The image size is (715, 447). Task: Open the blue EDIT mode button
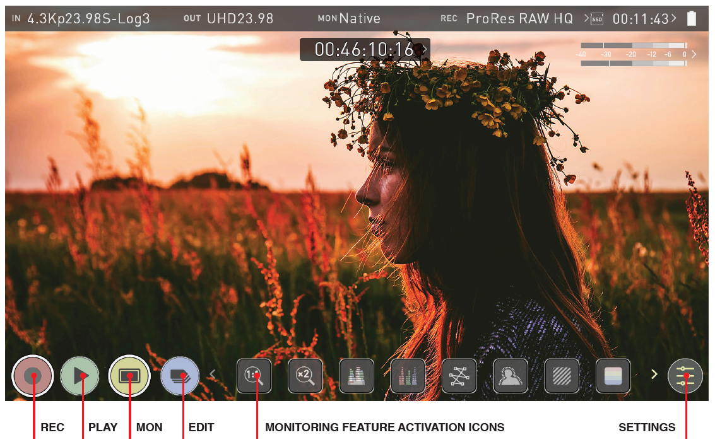pyautogui.click(x=180, y=376)
